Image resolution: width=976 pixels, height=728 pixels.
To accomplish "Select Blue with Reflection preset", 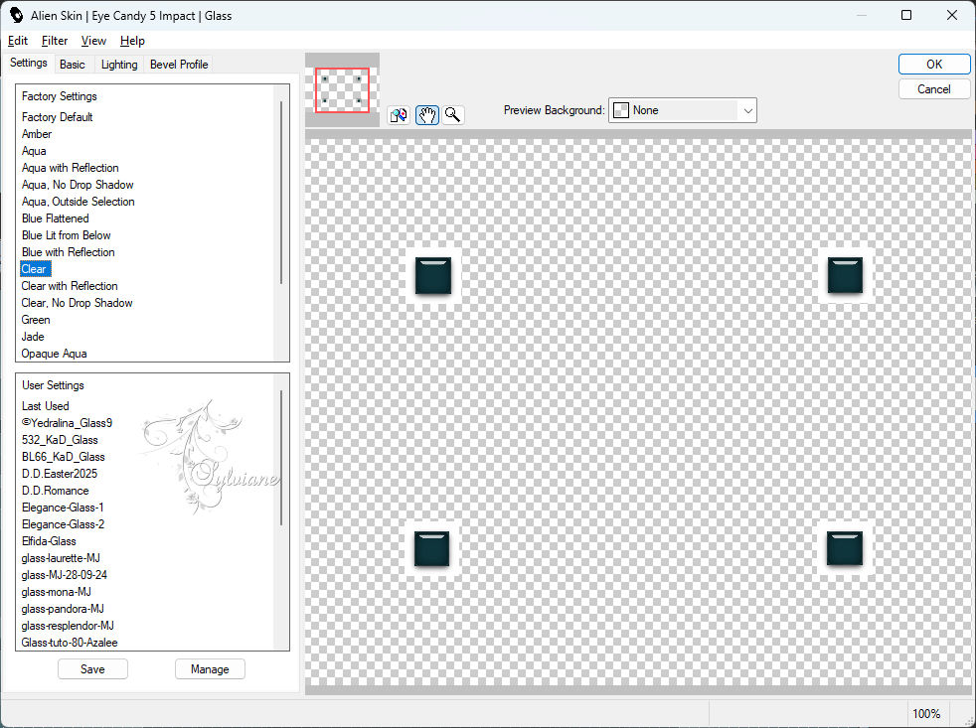I will click(x=69, y=251).
